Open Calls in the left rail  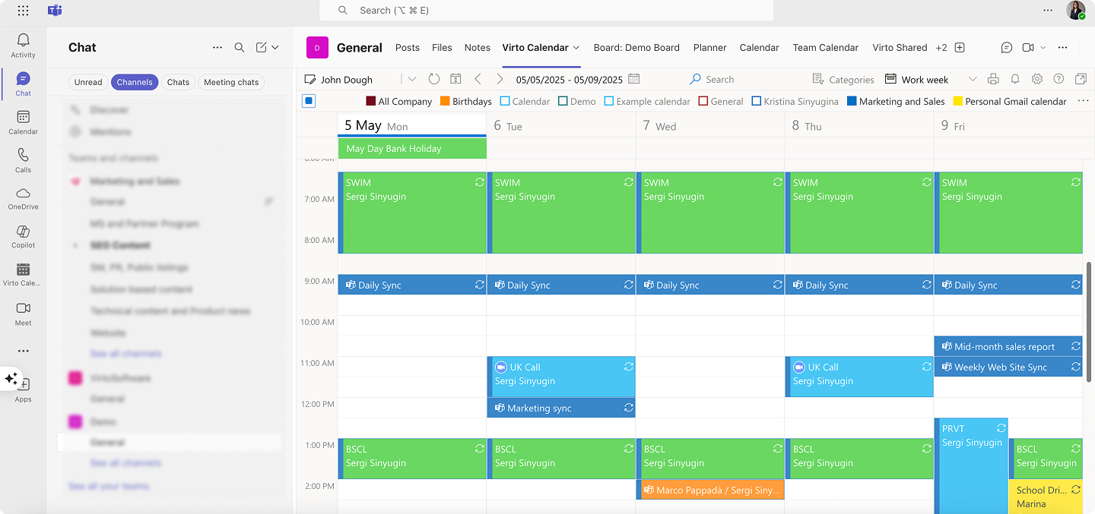[x=23, y=160]
